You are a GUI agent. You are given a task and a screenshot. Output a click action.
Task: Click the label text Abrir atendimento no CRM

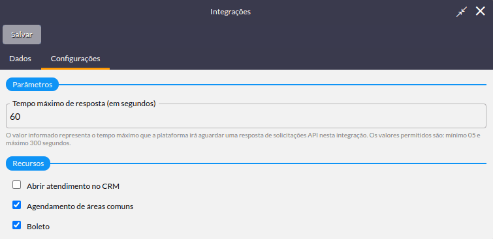pyautogui.click(x=73, y=186)
